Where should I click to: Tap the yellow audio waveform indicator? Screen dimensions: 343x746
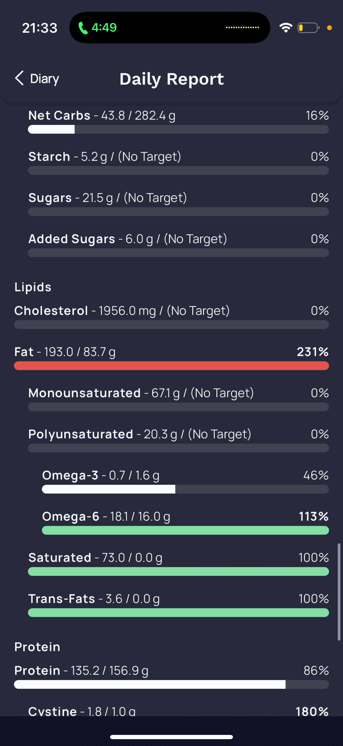[x=242, y=28]
